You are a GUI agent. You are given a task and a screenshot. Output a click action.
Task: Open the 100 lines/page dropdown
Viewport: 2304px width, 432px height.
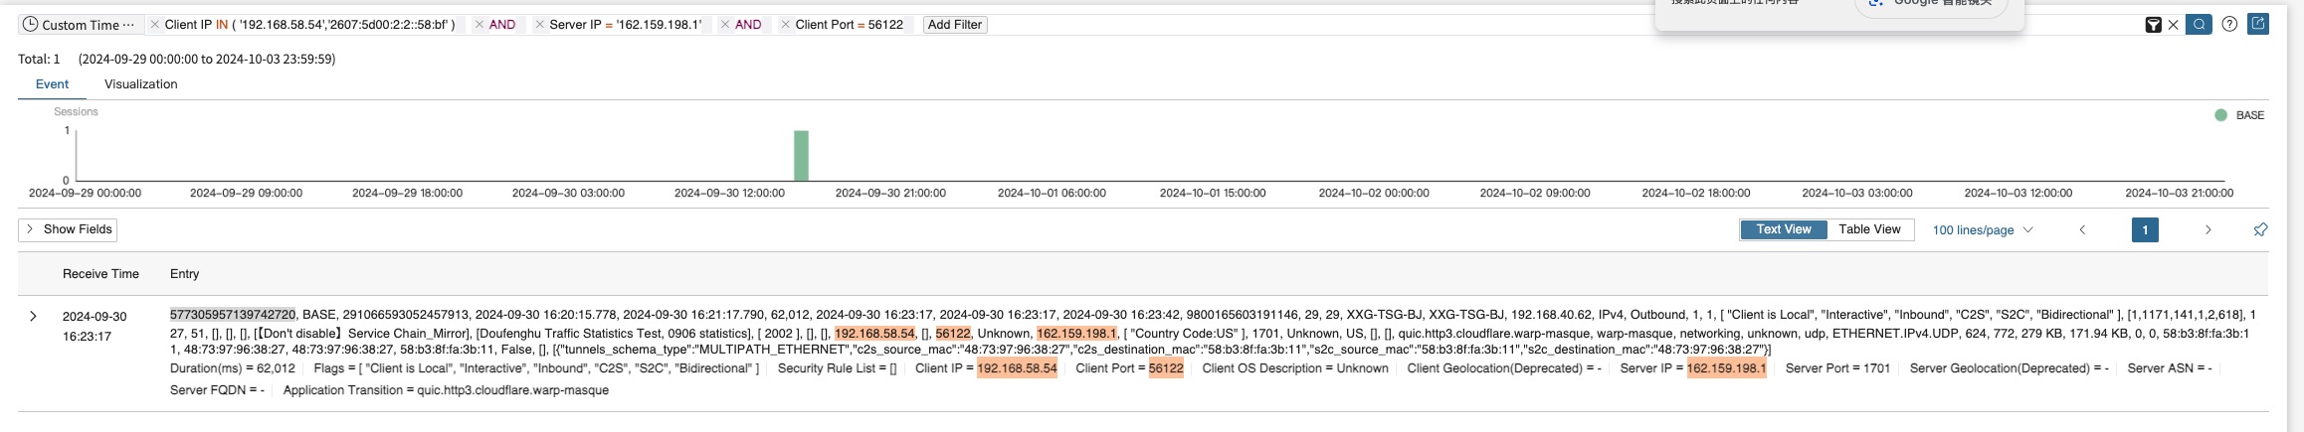click(x=1982, y=230)
